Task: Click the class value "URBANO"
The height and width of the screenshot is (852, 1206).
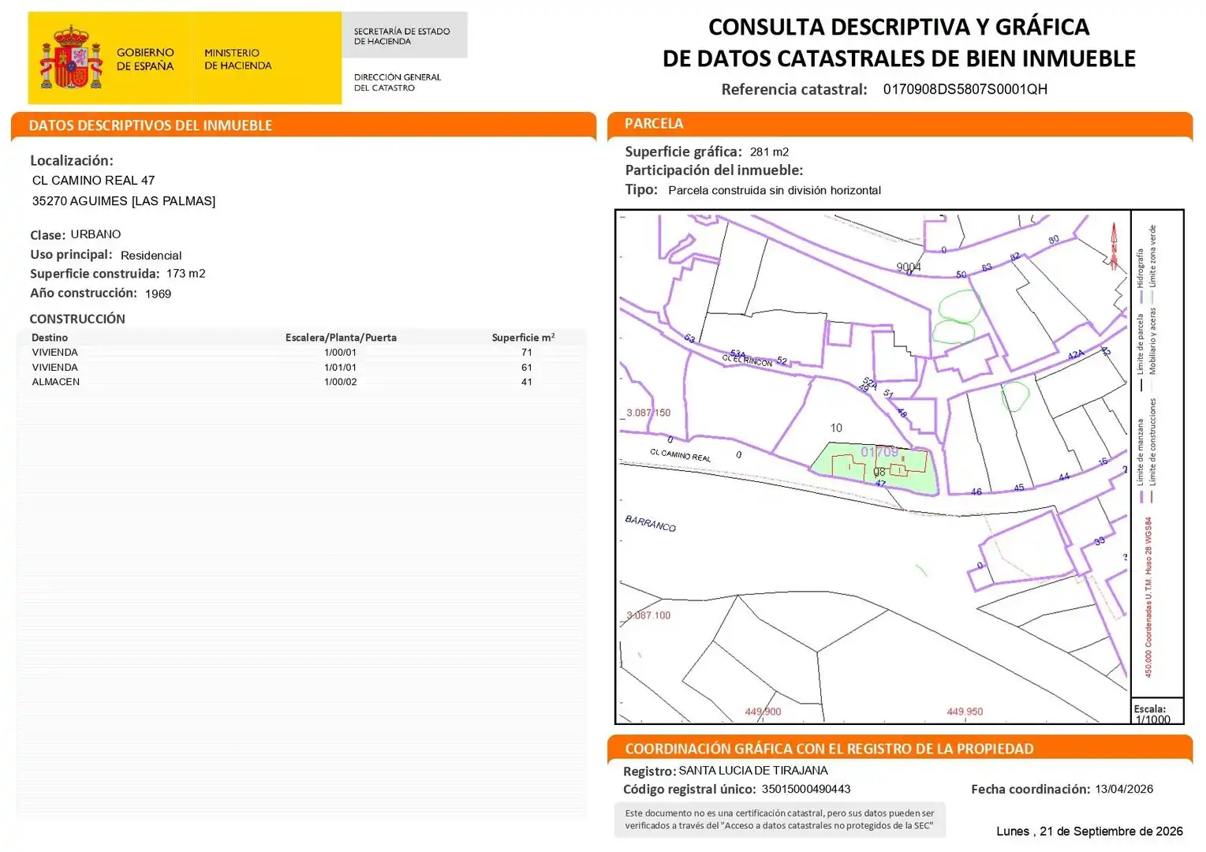Action: pyautogui.click(x=95, y=234)
